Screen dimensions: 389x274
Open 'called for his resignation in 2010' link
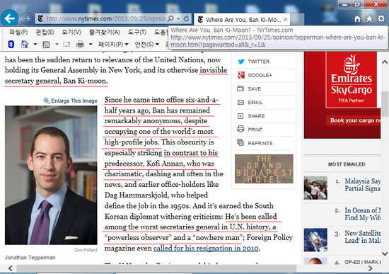[206, 249]
